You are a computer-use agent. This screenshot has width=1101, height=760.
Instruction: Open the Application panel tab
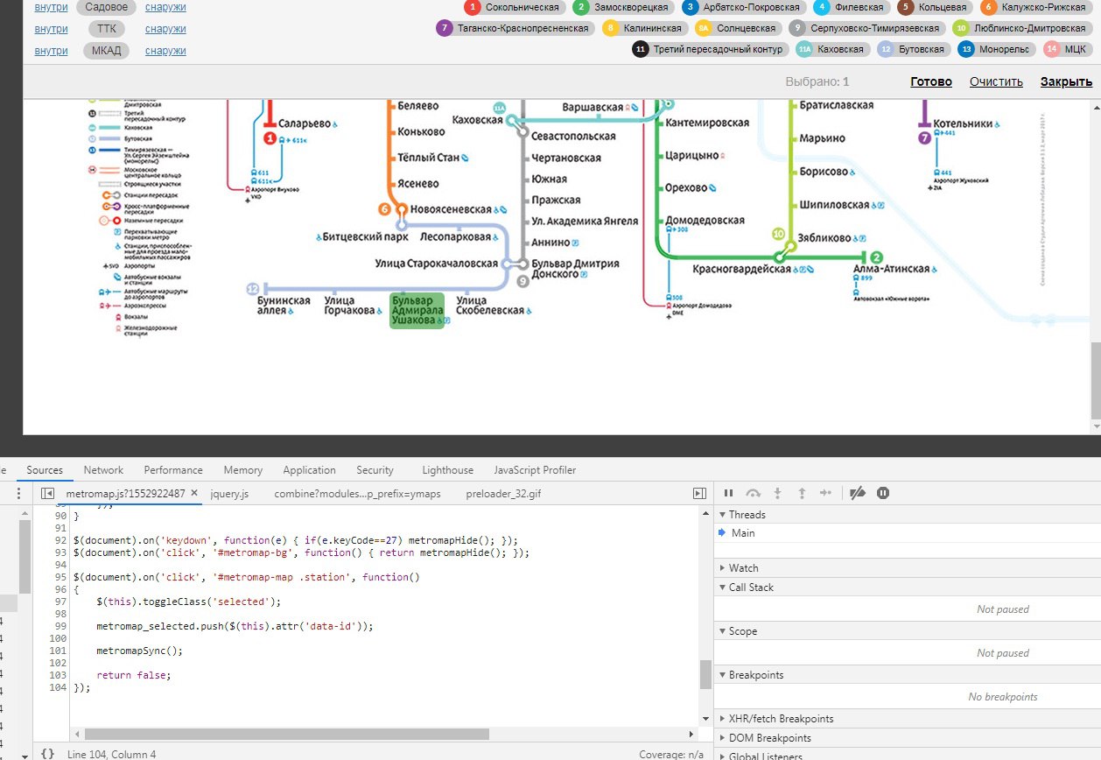click(x=309, y=470)
